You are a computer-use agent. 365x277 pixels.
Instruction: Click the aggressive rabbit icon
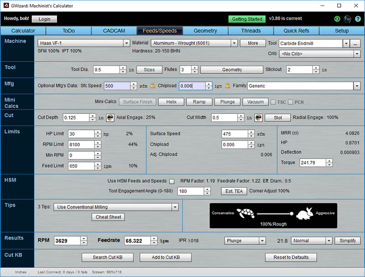(x=305, y=213)
